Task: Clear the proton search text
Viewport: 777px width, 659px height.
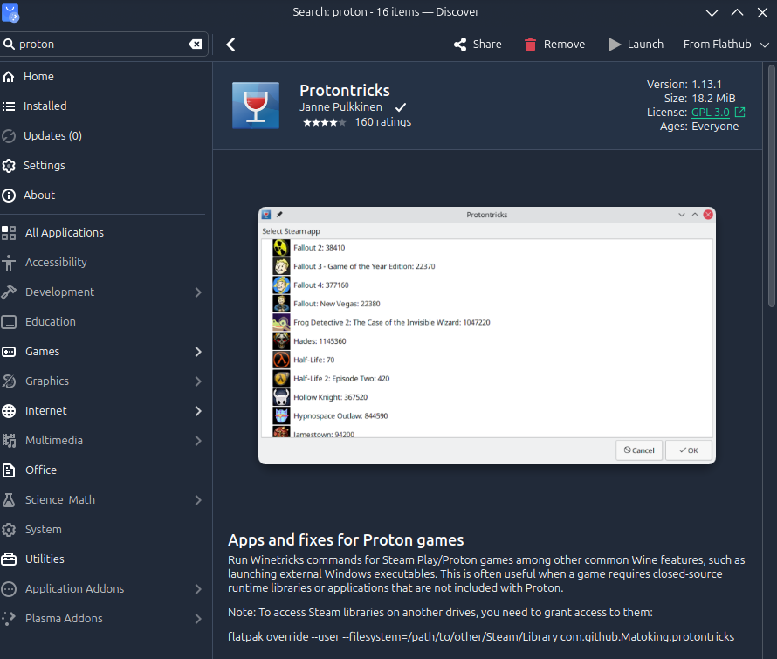Action: point(196,45)
